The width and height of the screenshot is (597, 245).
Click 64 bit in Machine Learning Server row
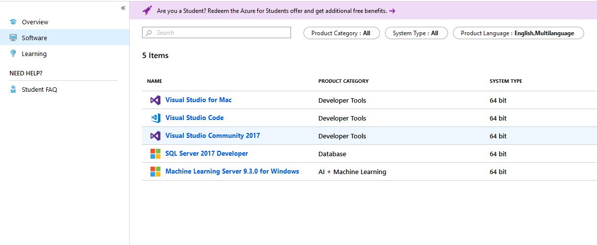tap(498, 172)
